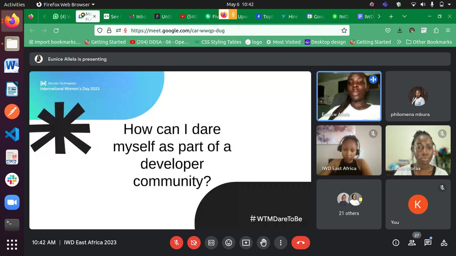Leave the call with the red button
456x256 pixels.
(x=301, y=242)
